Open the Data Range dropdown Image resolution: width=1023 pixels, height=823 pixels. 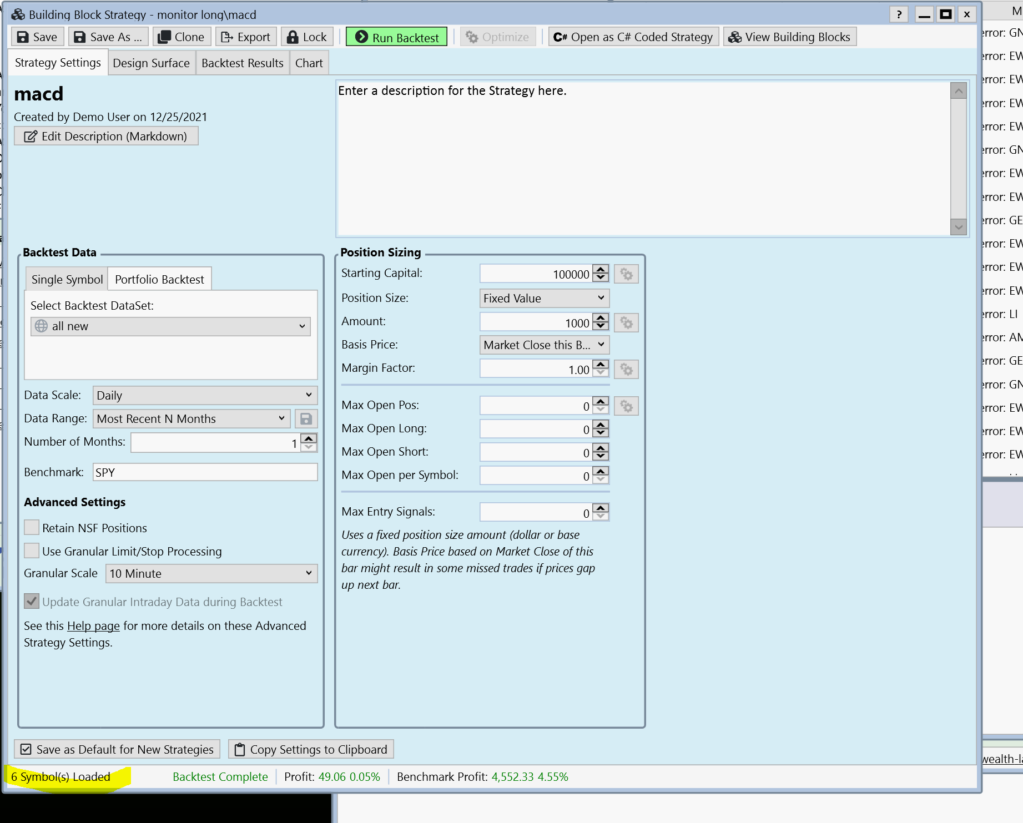pos(191,419)
